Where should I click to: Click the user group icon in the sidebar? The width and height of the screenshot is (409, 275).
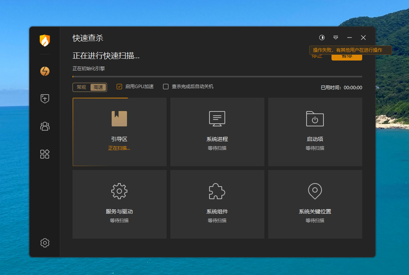tap(45, 126)
